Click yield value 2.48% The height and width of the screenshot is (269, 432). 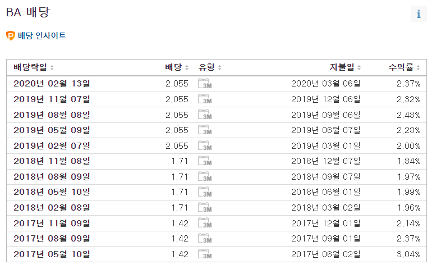pos(408,115)
